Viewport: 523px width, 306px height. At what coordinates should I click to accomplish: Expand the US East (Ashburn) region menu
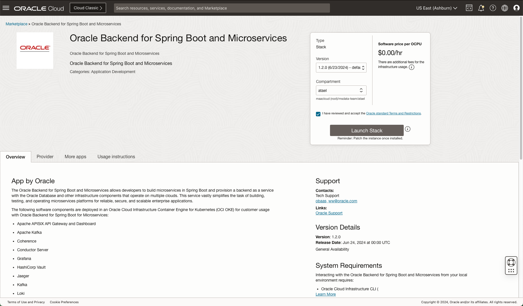point(437,8)
